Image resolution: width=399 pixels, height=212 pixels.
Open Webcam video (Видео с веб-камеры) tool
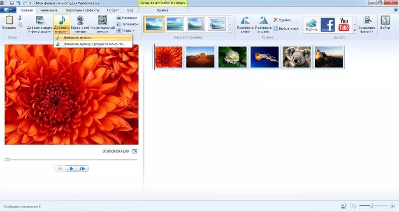(x=81, y=21)
